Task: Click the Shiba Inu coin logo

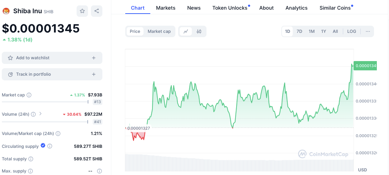Action: click(6, 11)
